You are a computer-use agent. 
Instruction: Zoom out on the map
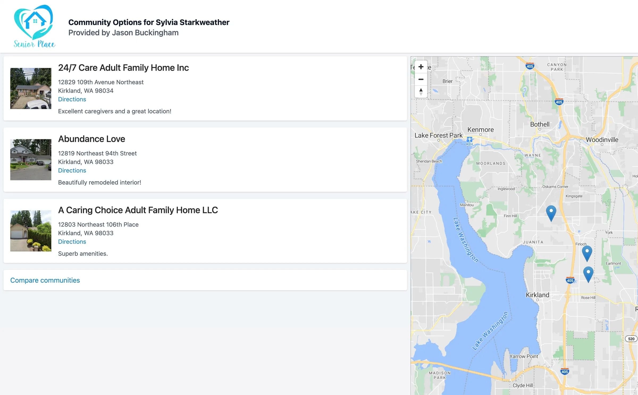421,79
